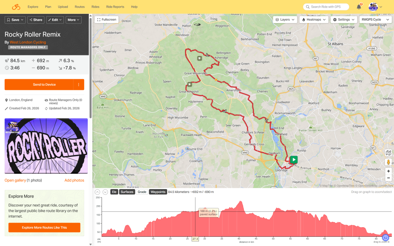Click the Ride with GPS logo

pyautogui.click(x=16, y=7)
